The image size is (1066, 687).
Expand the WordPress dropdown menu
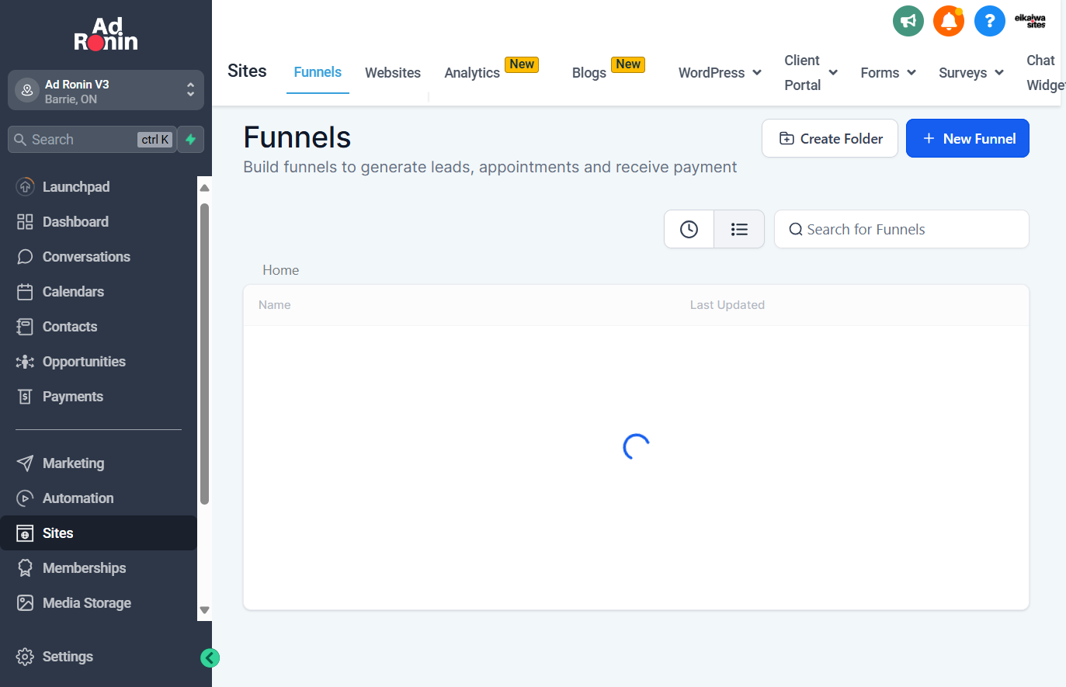[720, 73]
